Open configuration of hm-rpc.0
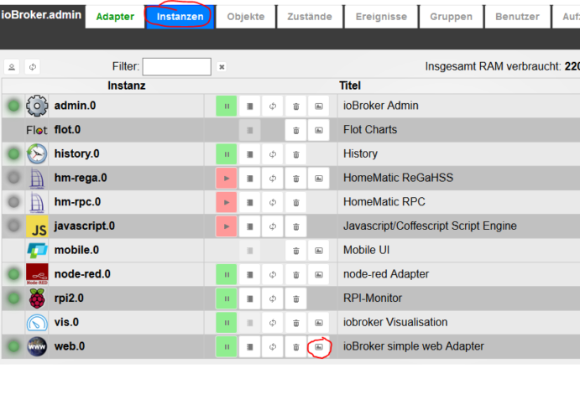Viewport: 580px width, 405px height. [x=249, y=203]
